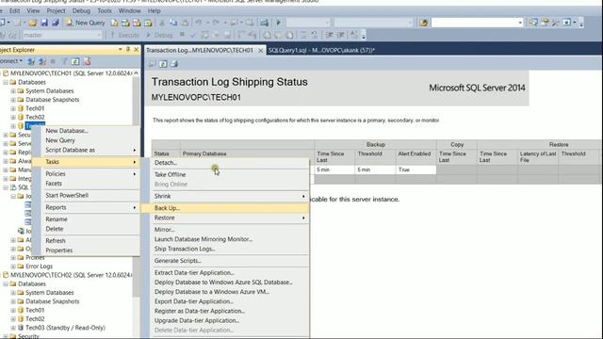Open the SQL editor toolbar overflow arrow
Image resolution: width=603 pixels, height=339 pixels.
(363, 36)
